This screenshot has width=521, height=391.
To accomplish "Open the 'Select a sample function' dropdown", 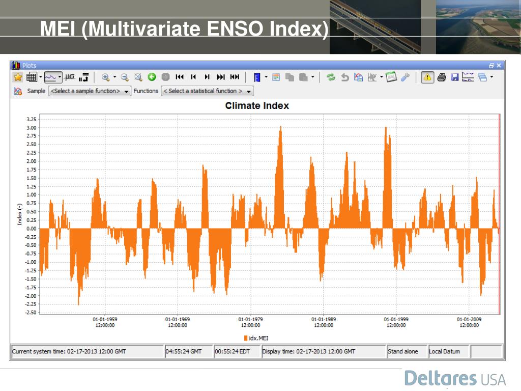I will (x=90, y=91).
